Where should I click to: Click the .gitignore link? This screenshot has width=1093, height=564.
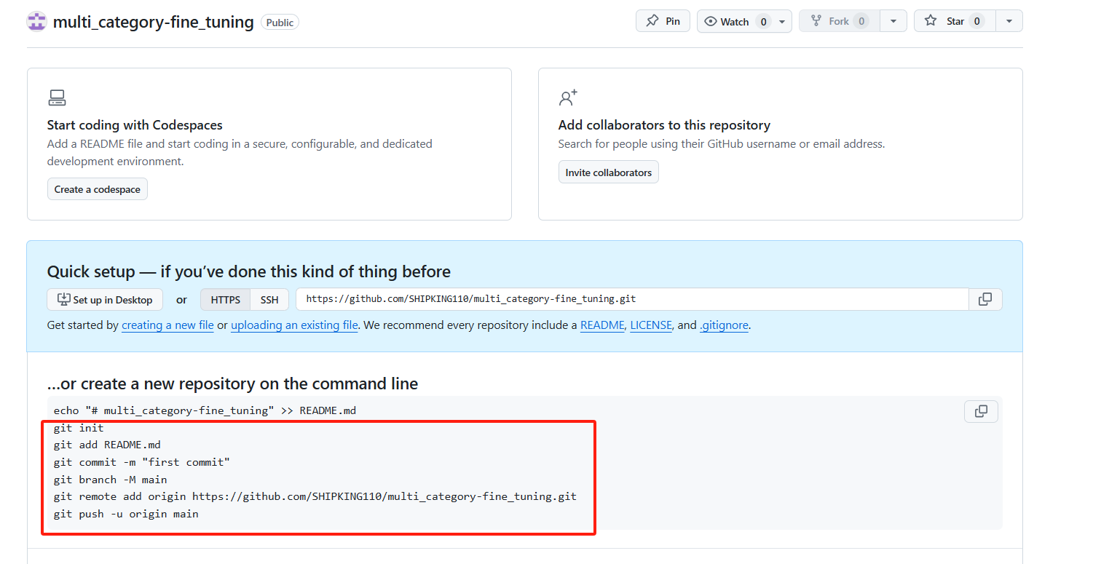point(724,325)
